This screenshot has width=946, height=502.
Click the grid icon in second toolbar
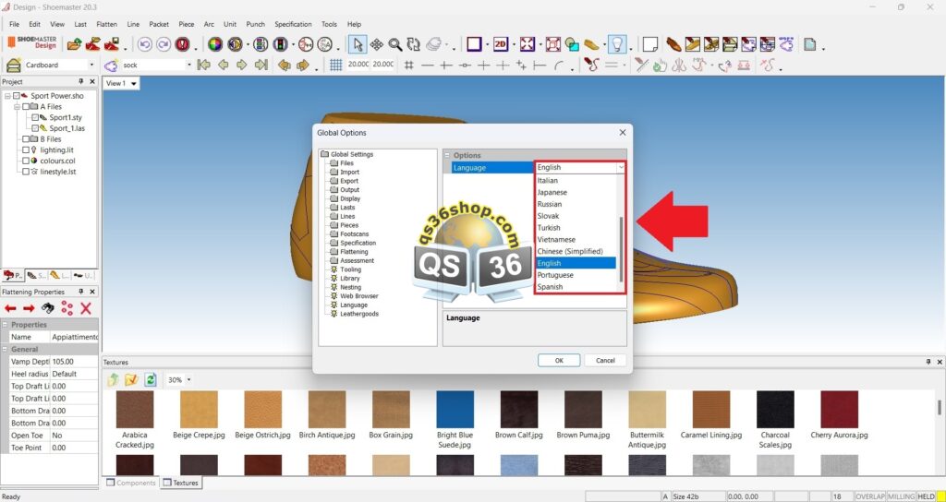click(x=336, y=65)
